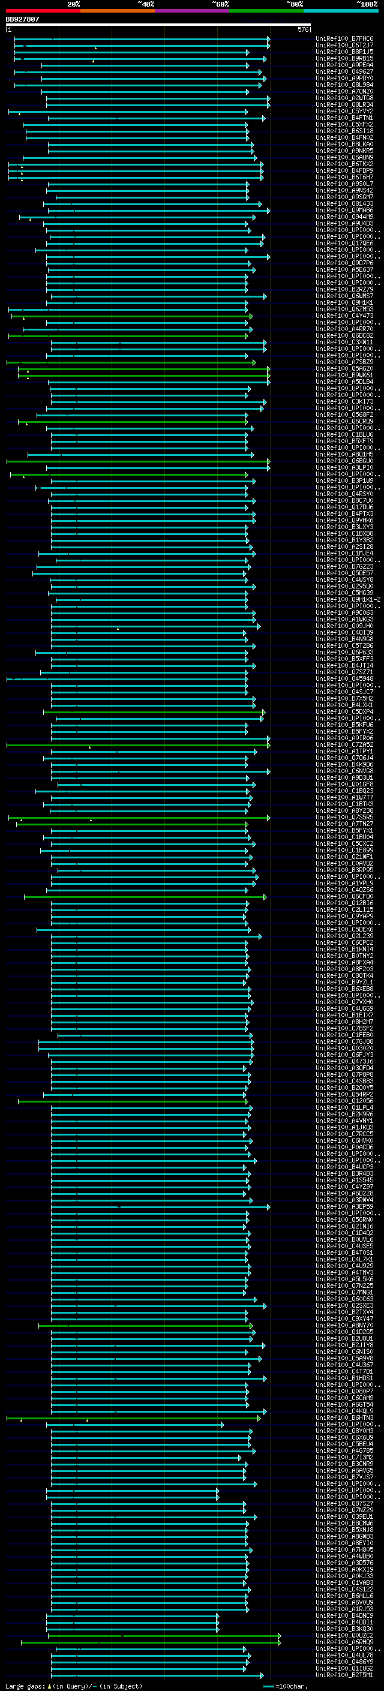Open the UniRef100_C5YVY2 hit label
Image resolution: width=384 pixels, height=1691 pixels.
(x=344, y=111)
